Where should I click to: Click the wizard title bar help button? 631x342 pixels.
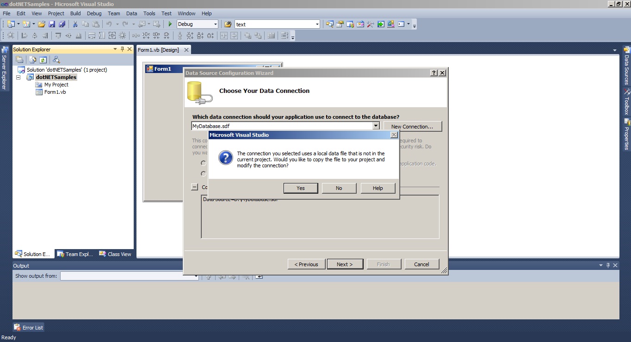pyautogui.click(x=434, y=73)
